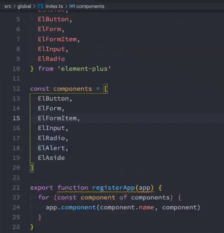Click ElAlert on line 18
Screen dimensions: 224x233
pyautogui.click(x=51, y=148)
